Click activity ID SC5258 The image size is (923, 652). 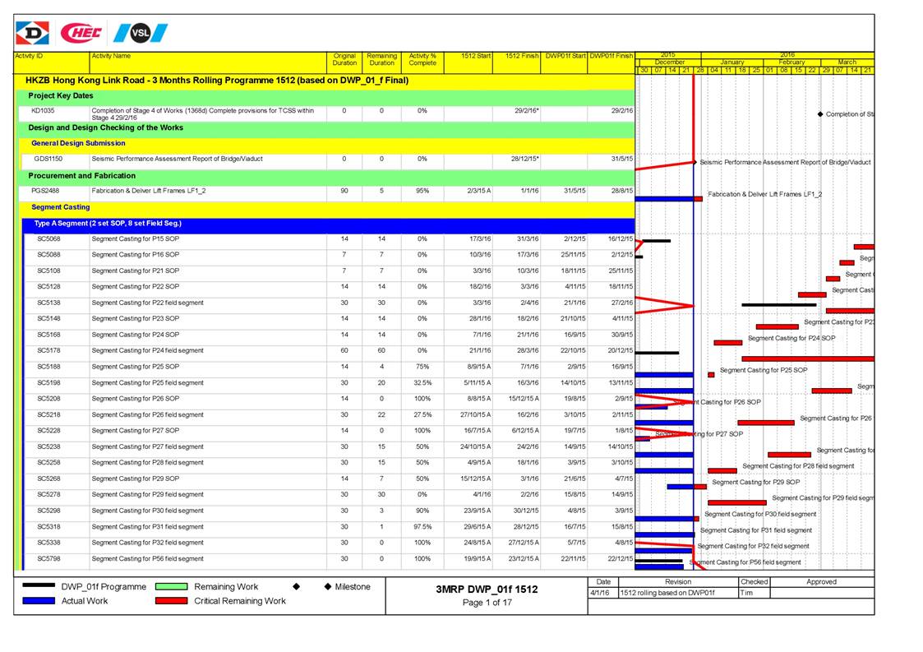point(48,462)
